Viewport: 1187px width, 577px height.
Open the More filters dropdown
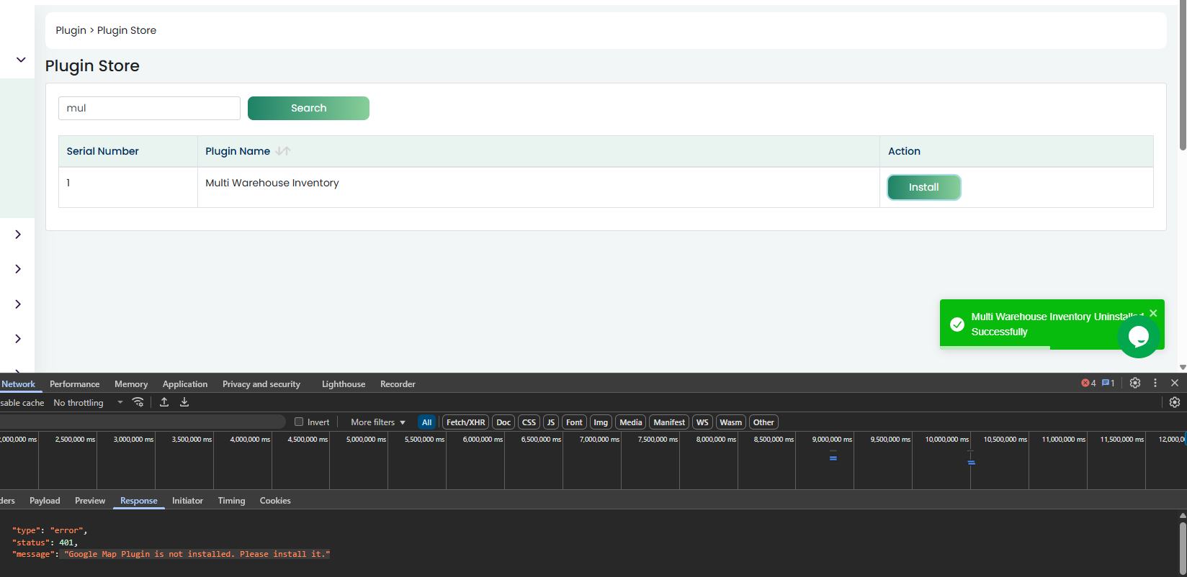click(x=378, y=422)
